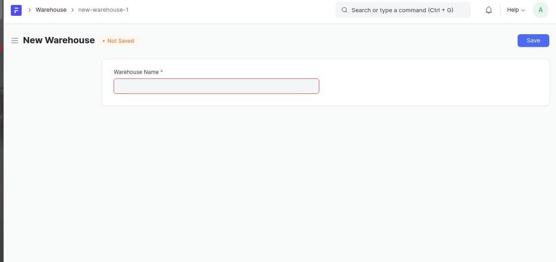
Task: Toggle the sidebar hamburger menu icon
Action: pos(15,41)
